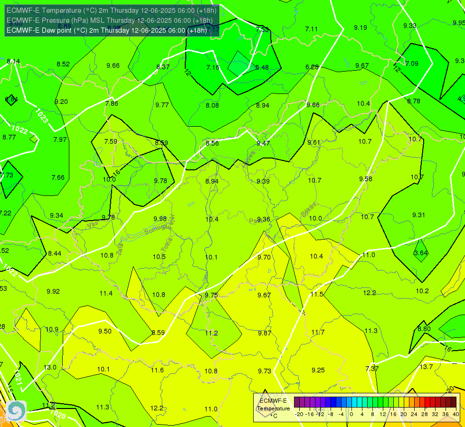This screenshot has width=465, height=427.
Task: Click the 8.56 temperature value
Action: tap(212, 143)
